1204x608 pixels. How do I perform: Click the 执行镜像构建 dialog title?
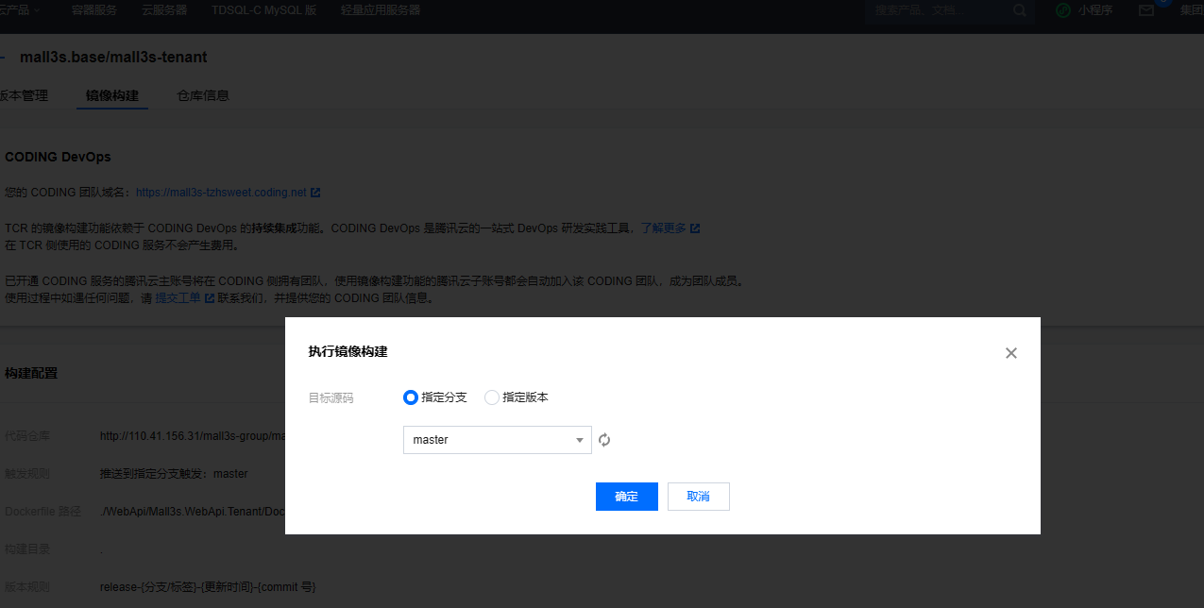tap(348, 352)
